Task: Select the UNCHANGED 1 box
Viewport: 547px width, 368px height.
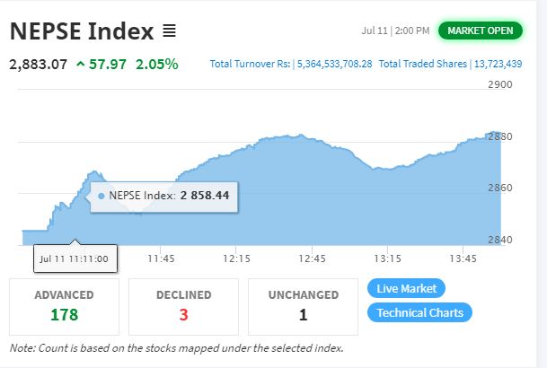Action: 304,307
